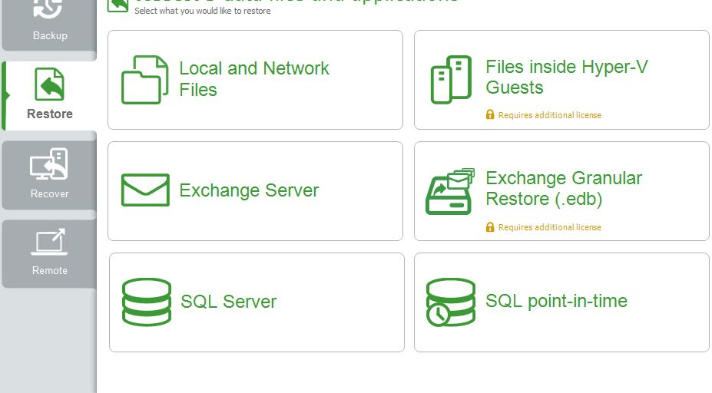The image size is (712, 393).
Task: Open the Backup tab in sidebar
Action: [x=49, y=25]
